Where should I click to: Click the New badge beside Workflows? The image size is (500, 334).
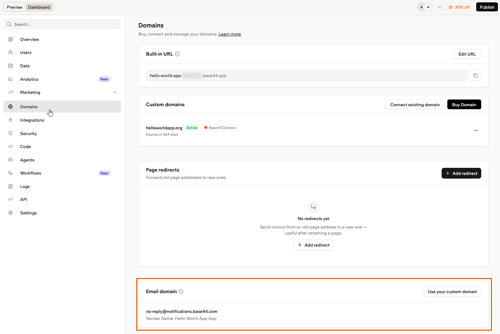click(x=104, y=173)
